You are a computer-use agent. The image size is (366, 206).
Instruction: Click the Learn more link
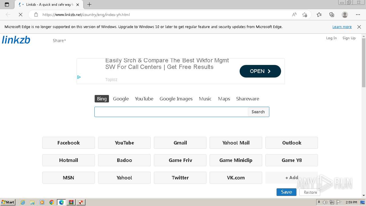[342, 27]
